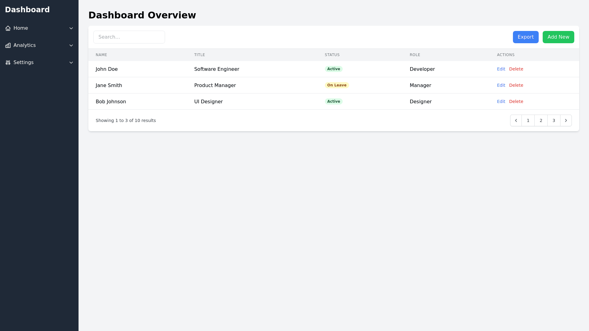The width and height of the screenshot is (589, 331).
Task: Click the next page chevron in pagination
Action: (x=566, y=120)
